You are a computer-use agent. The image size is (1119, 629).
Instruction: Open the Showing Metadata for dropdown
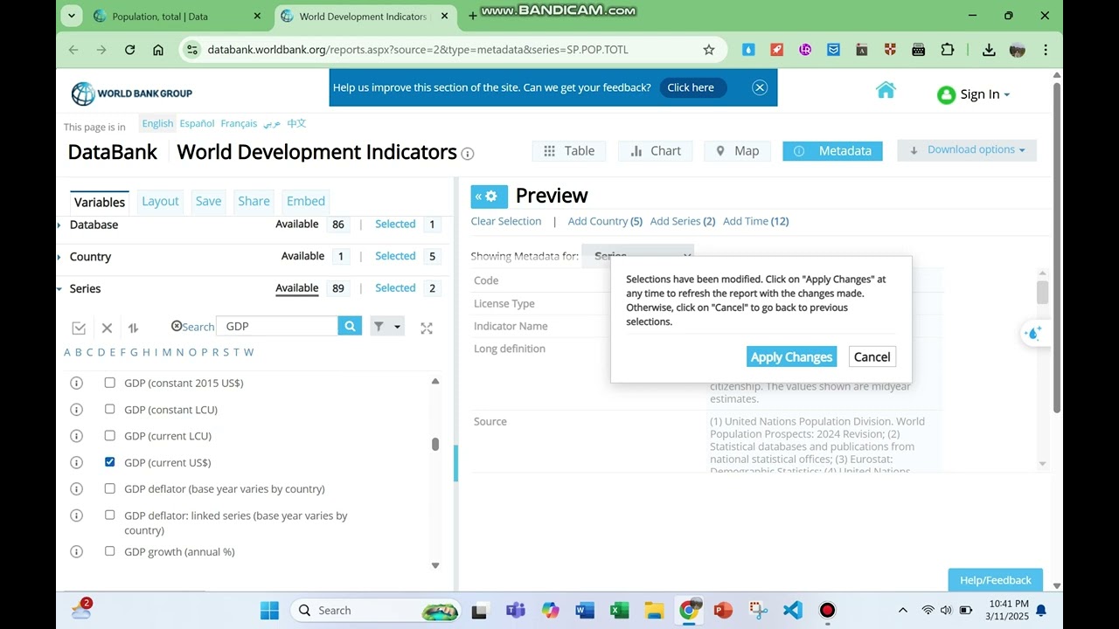tap(637, 256)
